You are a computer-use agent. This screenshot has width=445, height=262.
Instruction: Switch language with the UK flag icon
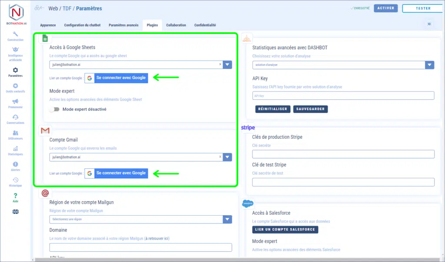coord(16,212)
